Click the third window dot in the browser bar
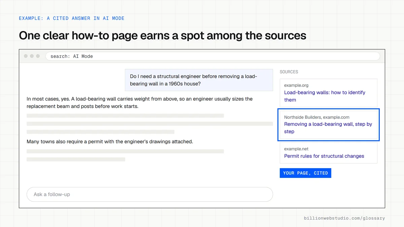This screenshot has width=404, height=227. pos(38,56)
